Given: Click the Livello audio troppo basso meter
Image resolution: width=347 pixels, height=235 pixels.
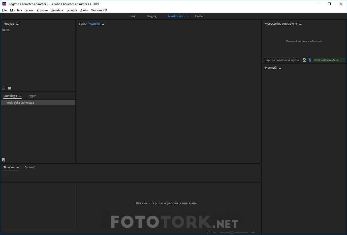Looking at the screenshot, I should [329, 60].
